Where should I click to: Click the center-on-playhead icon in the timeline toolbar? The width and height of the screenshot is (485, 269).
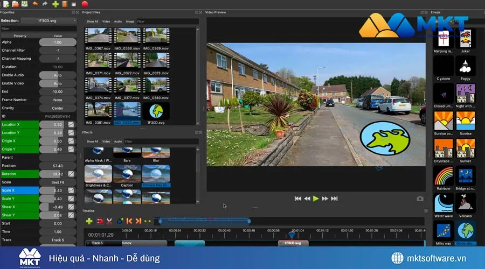pos(148,221)
